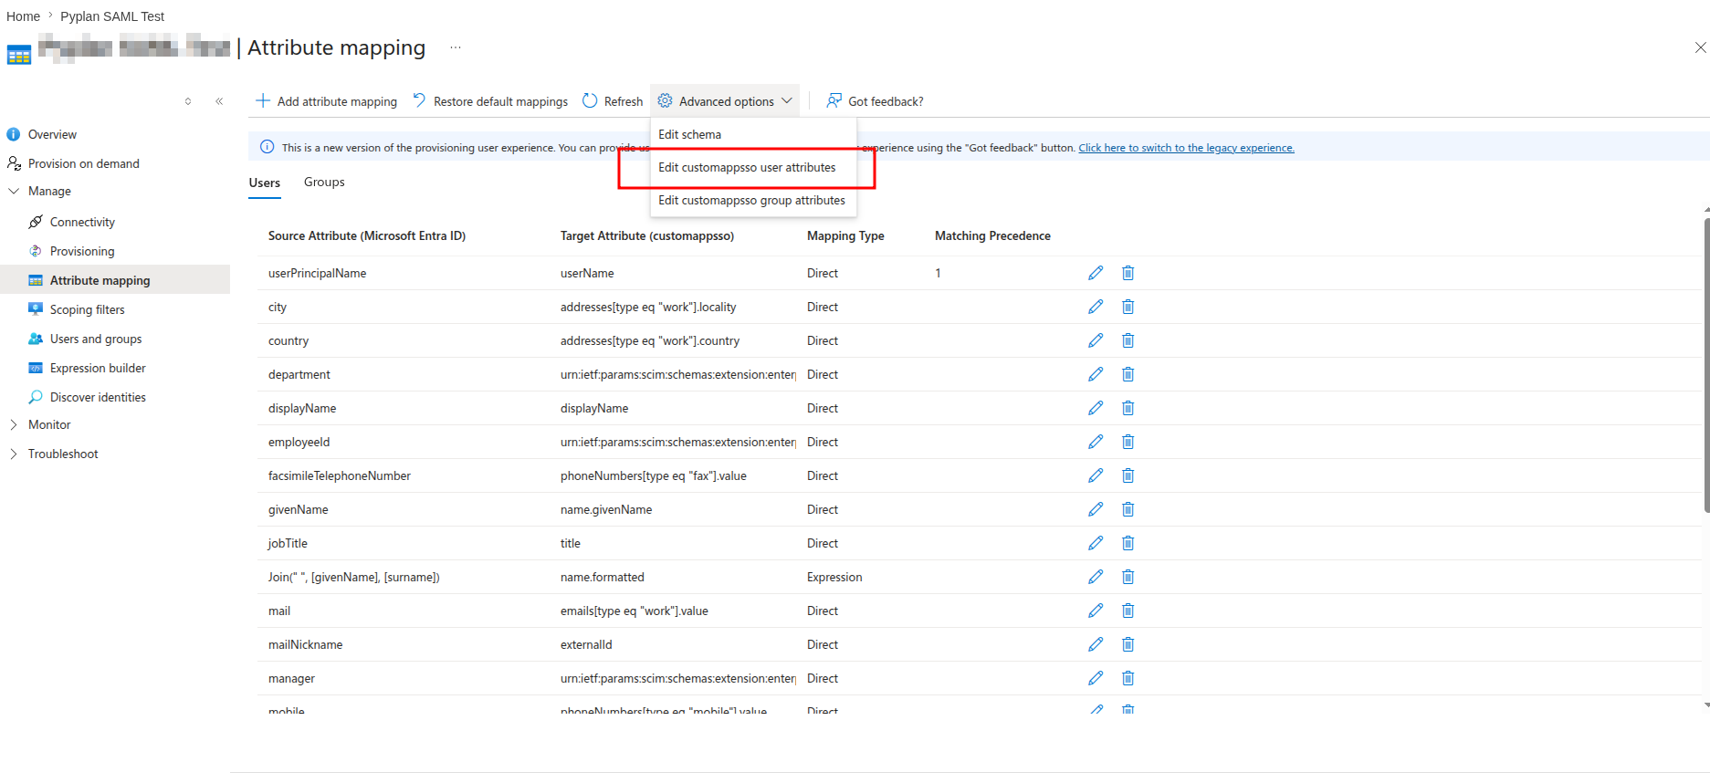This screenshot has width=1710, height=783.
Task: Click Add attribute mapping
Action: [x=326, y=101]
